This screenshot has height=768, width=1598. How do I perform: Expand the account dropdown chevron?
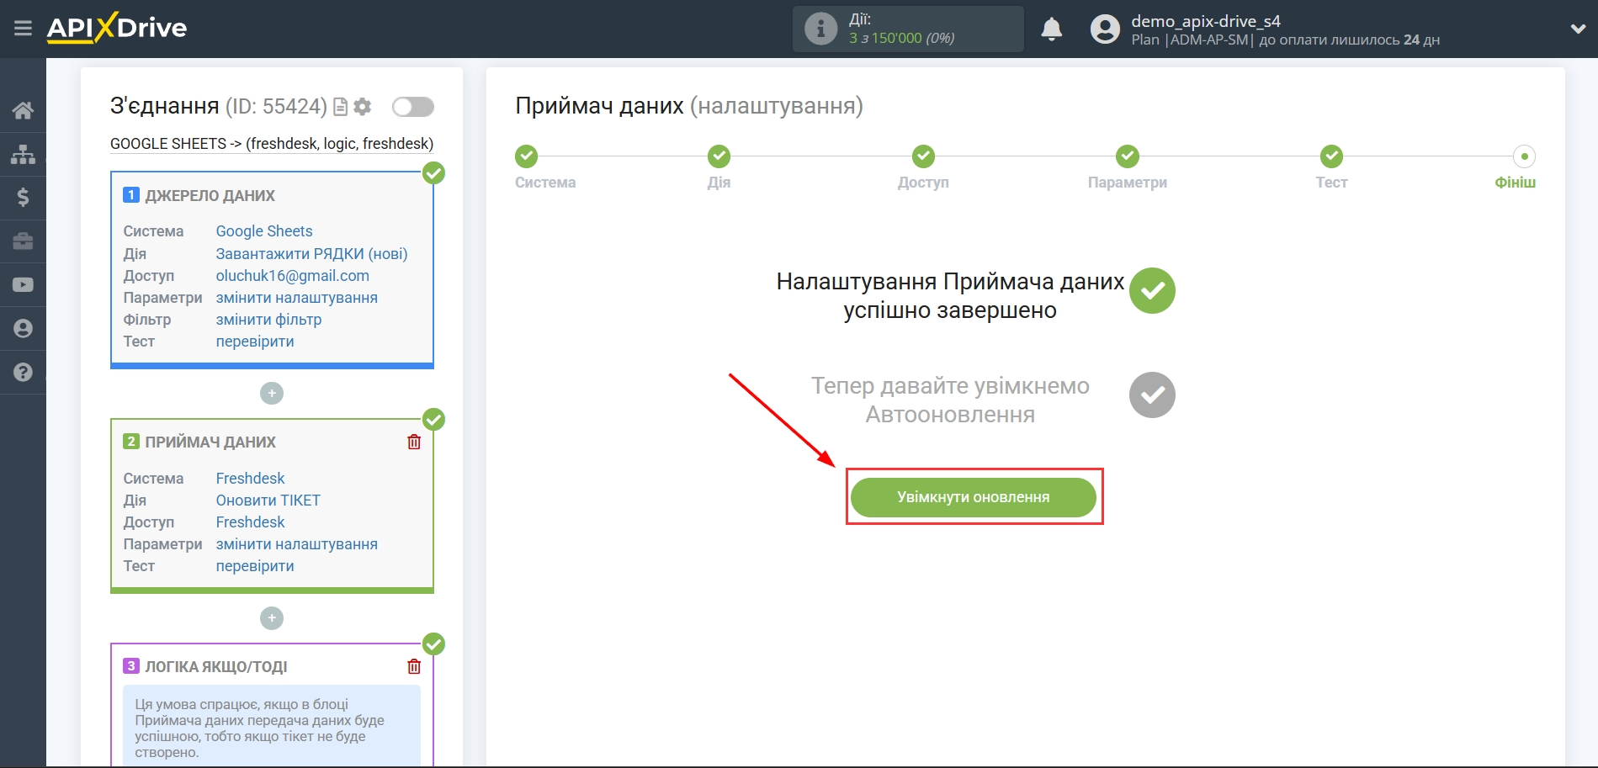(1578, 29)
